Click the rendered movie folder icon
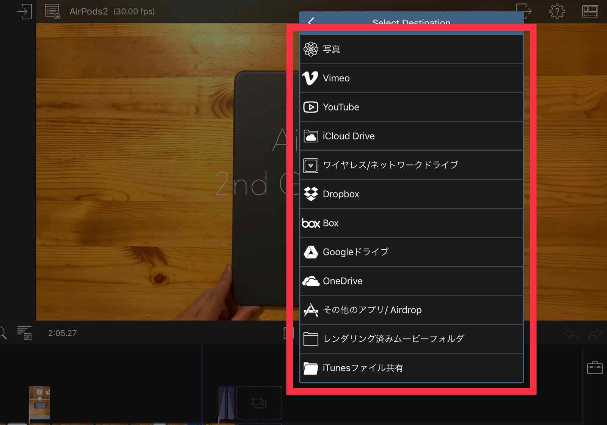This screenshot has width=607, height=425. coord(311,339)
